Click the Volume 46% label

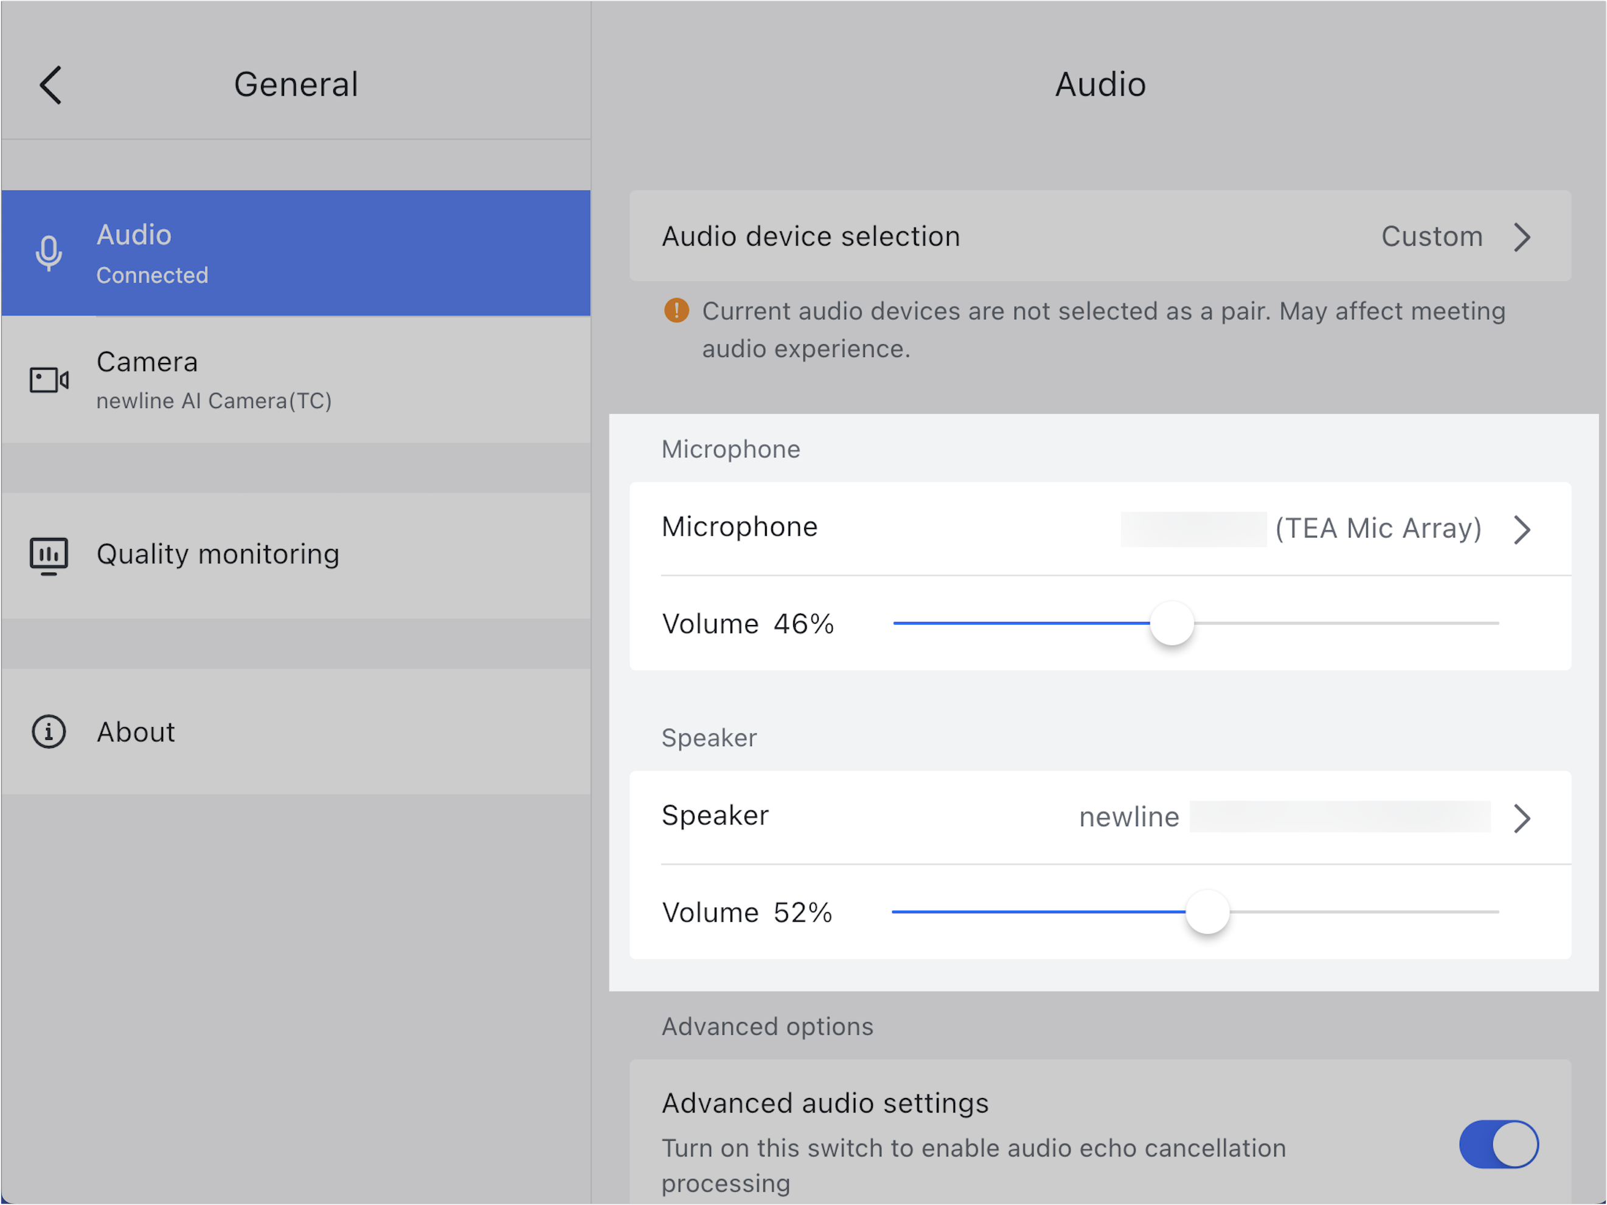[x=748, y=624]
